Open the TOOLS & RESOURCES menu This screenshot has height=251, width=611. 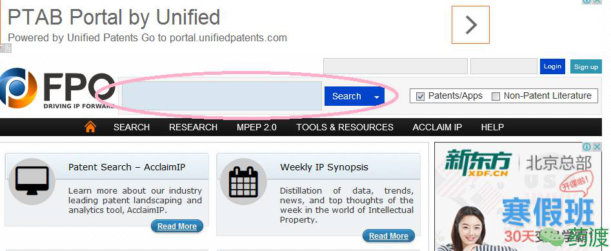[x=345, y=127]
